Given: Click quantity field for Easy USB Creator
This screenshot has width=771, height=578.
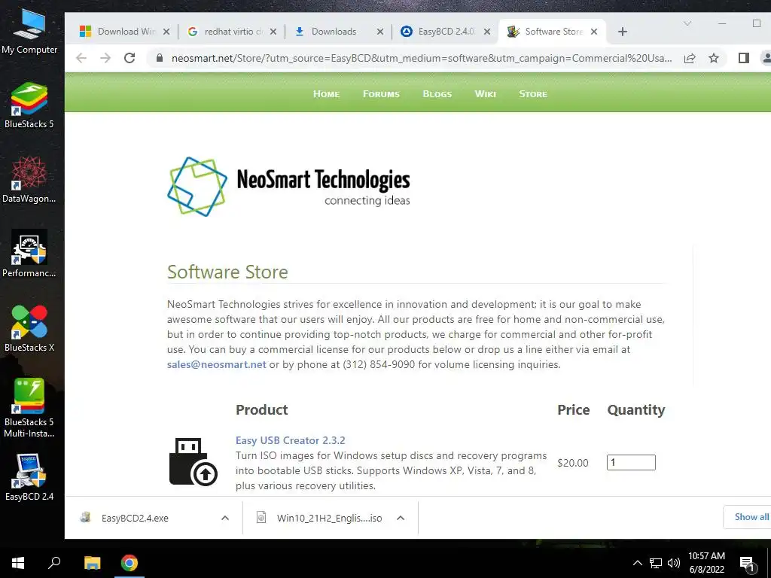Looking at the screenshot, I should tap(631, 463).
